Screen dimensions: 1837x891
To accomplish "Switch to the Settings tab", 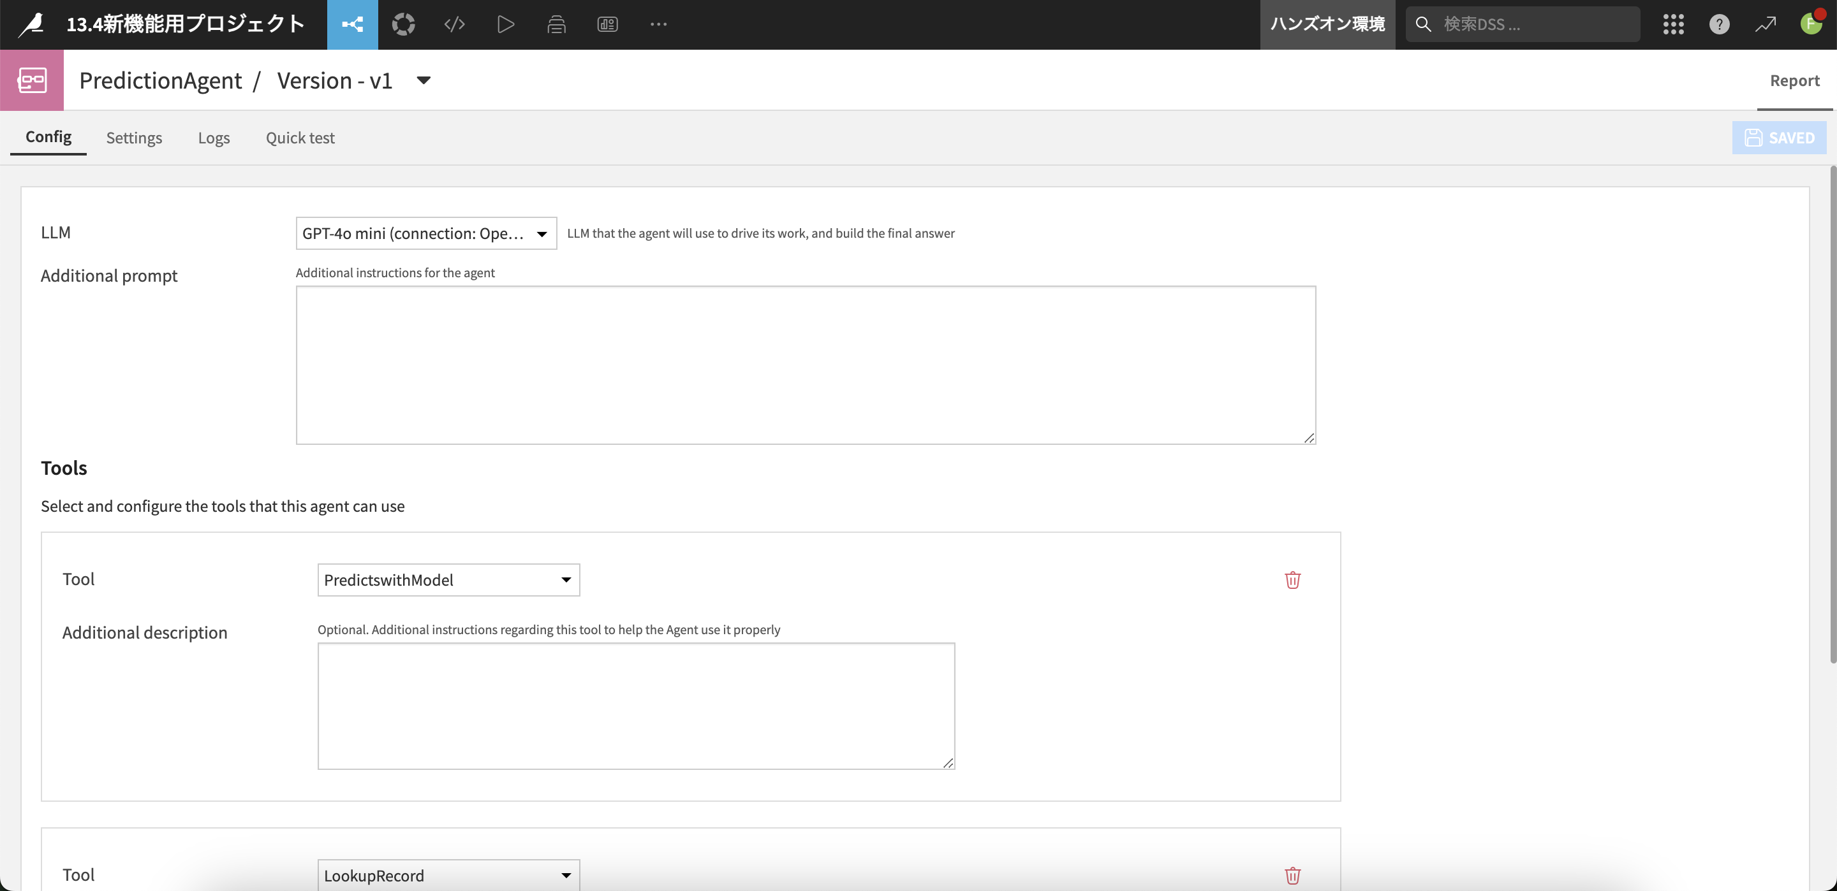I will point(134,138).
